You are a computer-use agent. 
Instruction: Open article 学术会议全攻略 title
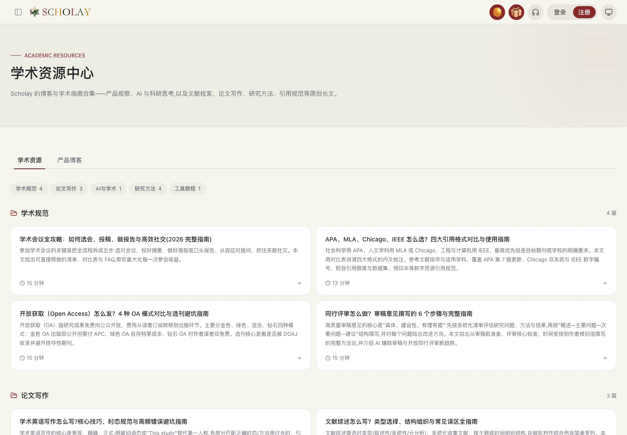click(115, 239)
